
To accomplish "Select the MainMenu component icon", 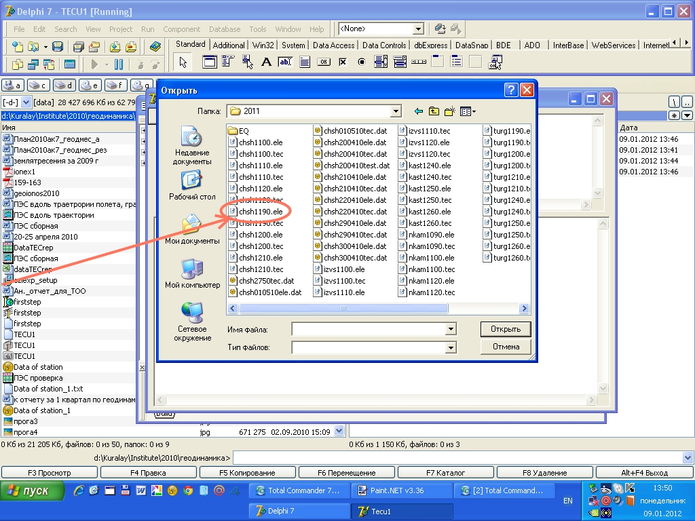I will click(228, 62).
